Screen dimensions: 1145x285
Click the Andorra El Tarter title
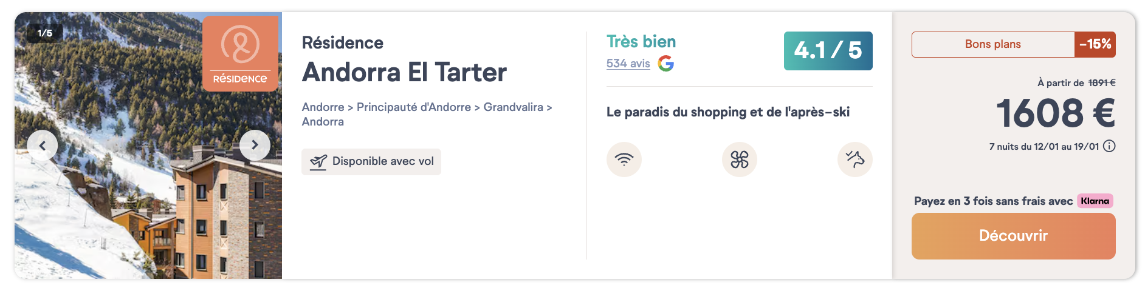(404, 73)
